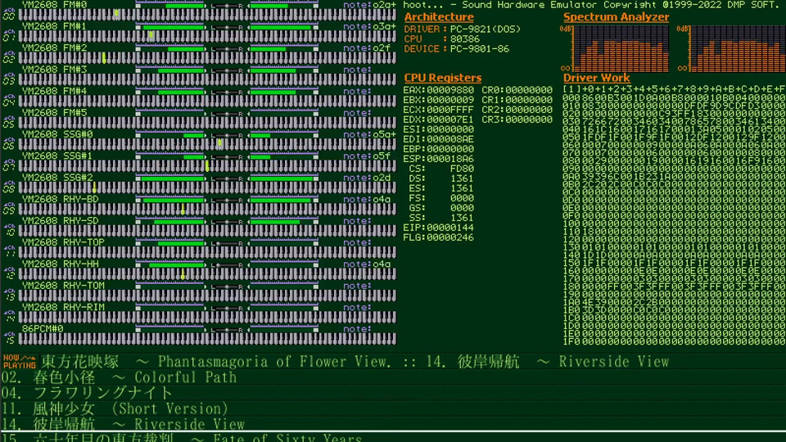Click the NOW PLAYING indicator icon

[x=19, y=361]
